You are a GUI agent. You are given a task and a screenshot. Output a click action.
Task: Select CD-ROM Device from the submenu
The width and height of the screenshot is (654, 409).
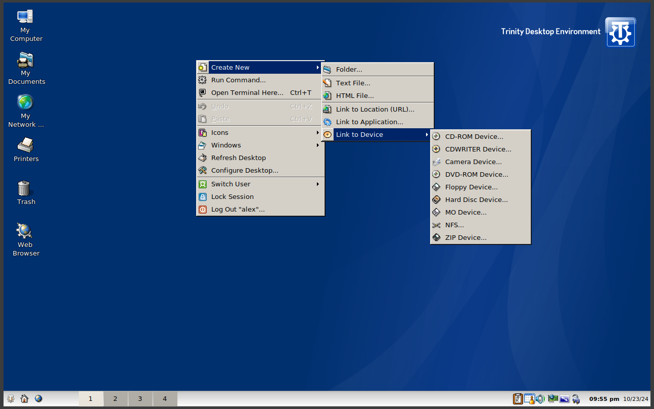click(474, 137)
